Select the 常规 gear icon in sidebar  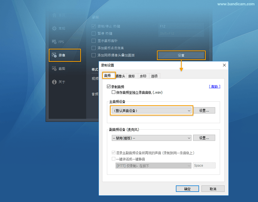point(54,29)
